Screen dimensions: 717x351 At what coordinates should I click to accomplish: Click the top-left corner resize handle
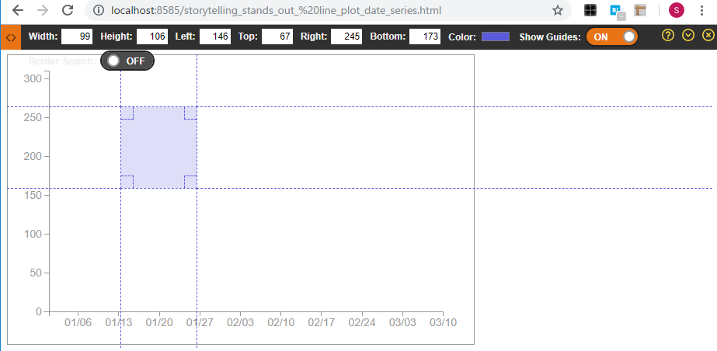tap(127, 113)
